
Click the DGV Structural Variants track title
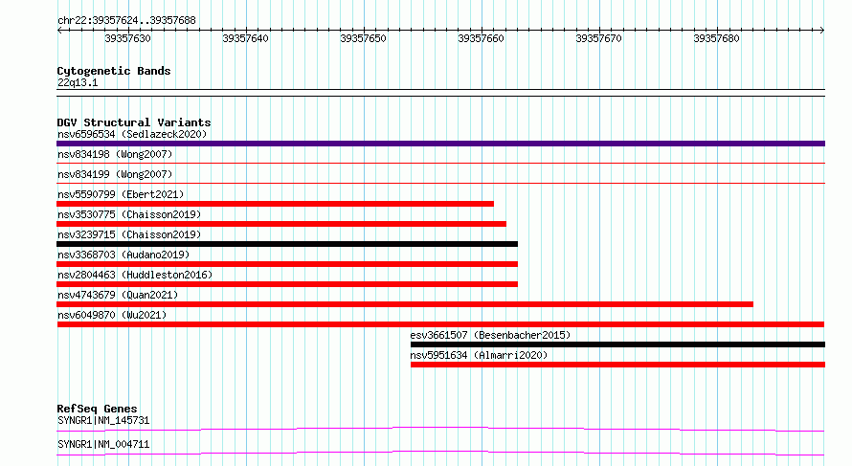tap(134, 122)
